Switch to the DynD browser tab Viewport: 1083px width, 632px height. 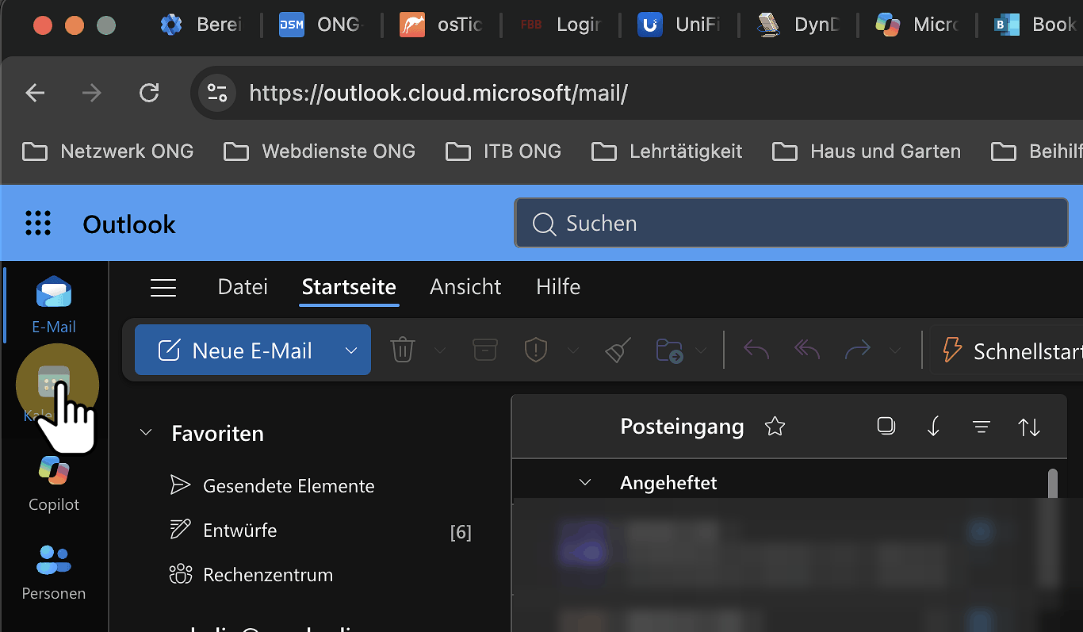[x=798, y=25]
